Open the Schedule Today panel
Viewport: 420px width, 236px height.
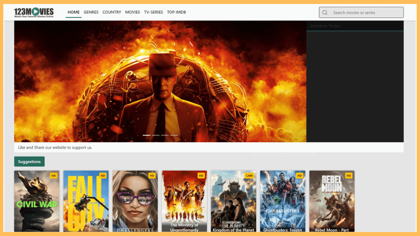325,26
